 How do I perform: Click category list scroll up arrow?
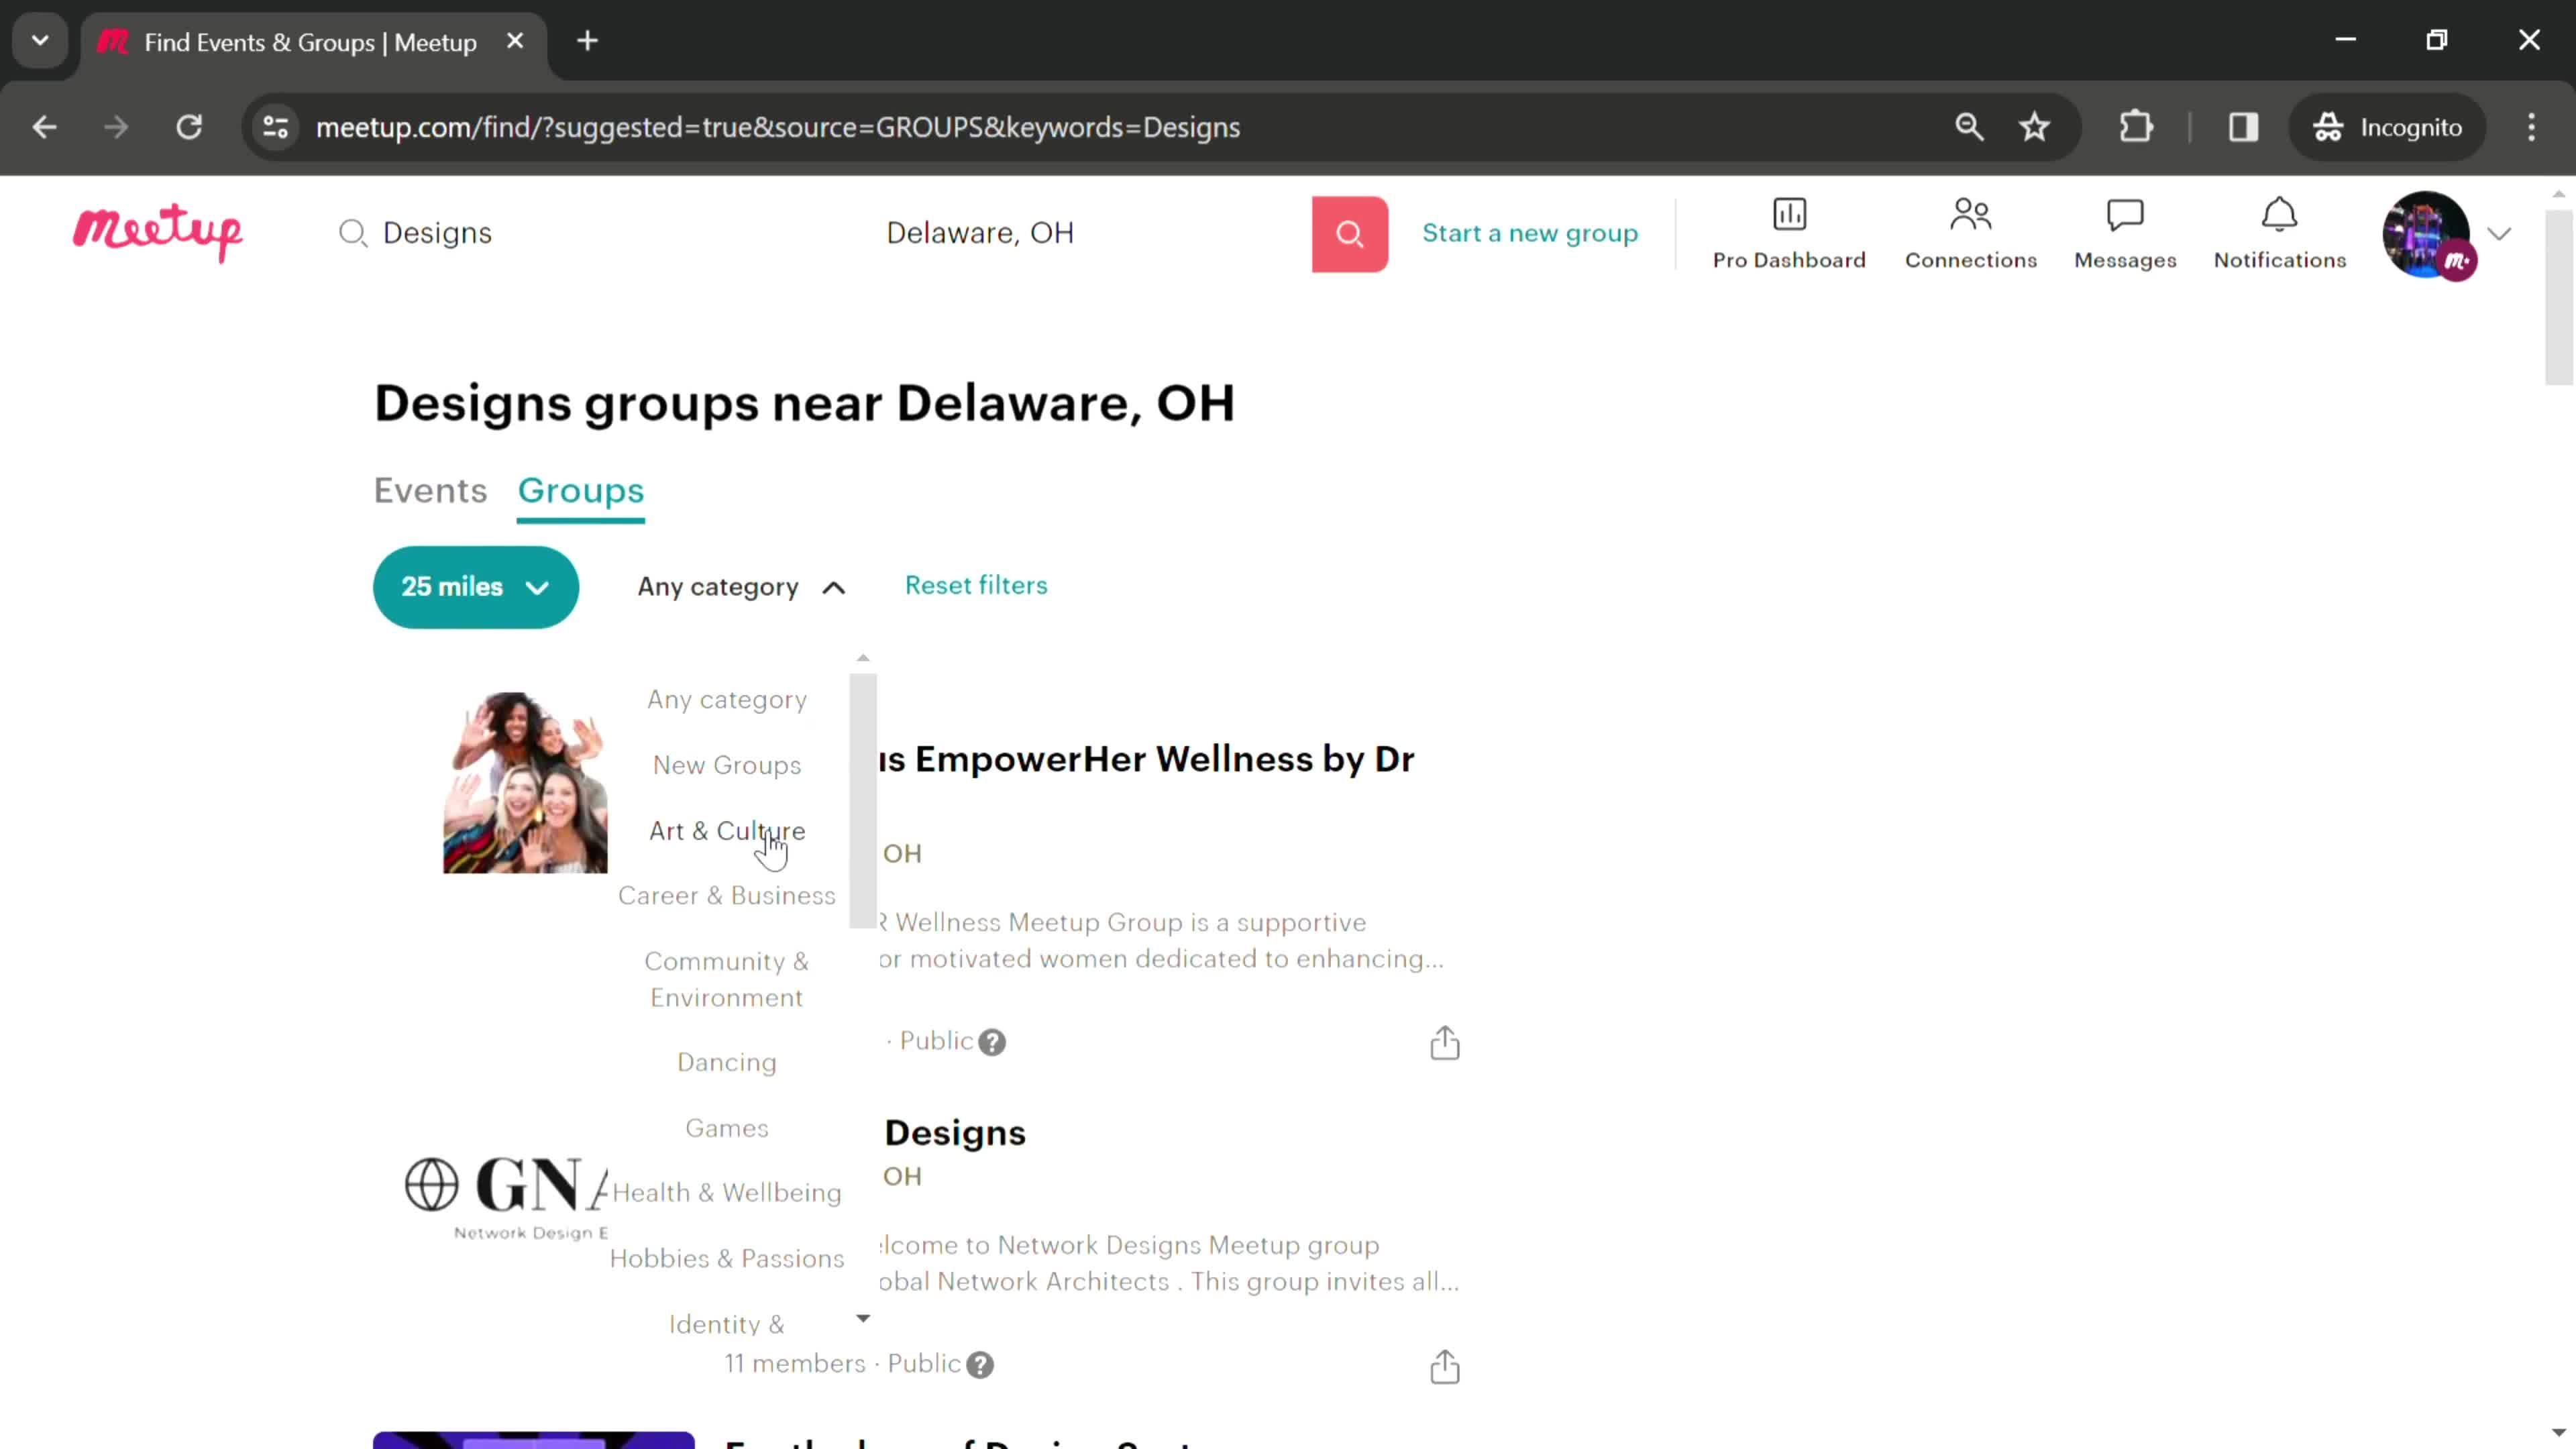coord(863,658)
